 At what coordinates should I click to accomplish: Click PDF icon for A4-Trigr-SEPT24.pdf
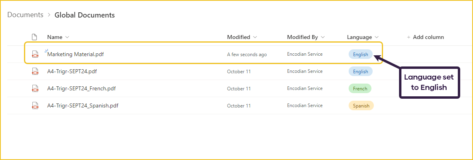pos(35,72)
